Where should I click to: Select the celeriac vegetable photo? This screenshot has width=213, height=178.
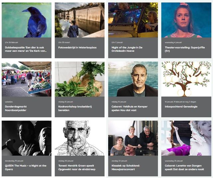pos(80,79)
